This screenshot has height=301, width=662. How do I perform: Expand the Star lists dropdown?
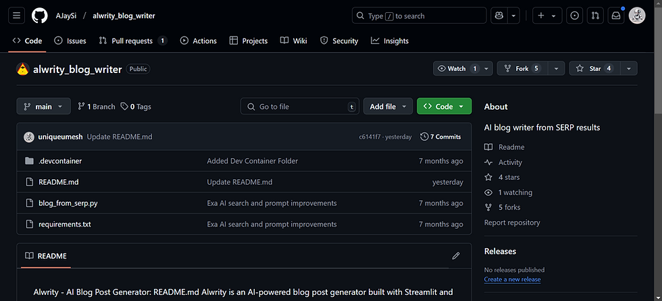point(629,68)
